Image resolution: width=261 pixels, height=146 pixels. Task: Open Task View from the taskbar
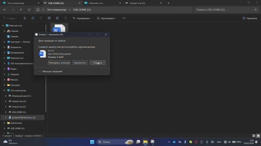(138, 142)
